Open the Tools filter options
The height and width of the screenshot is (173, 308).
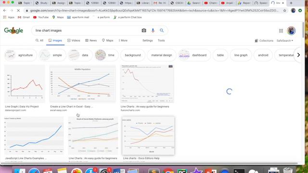tap(161, 40)
